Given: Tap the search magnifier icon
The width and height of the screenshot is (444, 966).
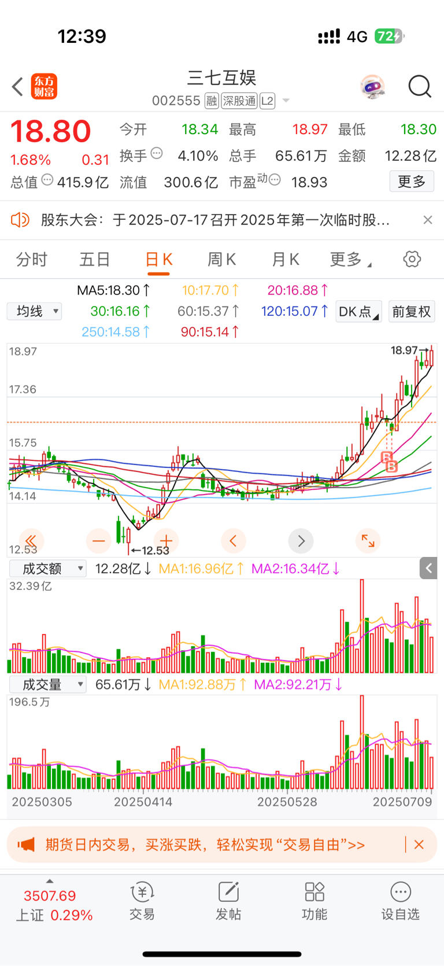Looking at the screenshot, I should (420, 87).
